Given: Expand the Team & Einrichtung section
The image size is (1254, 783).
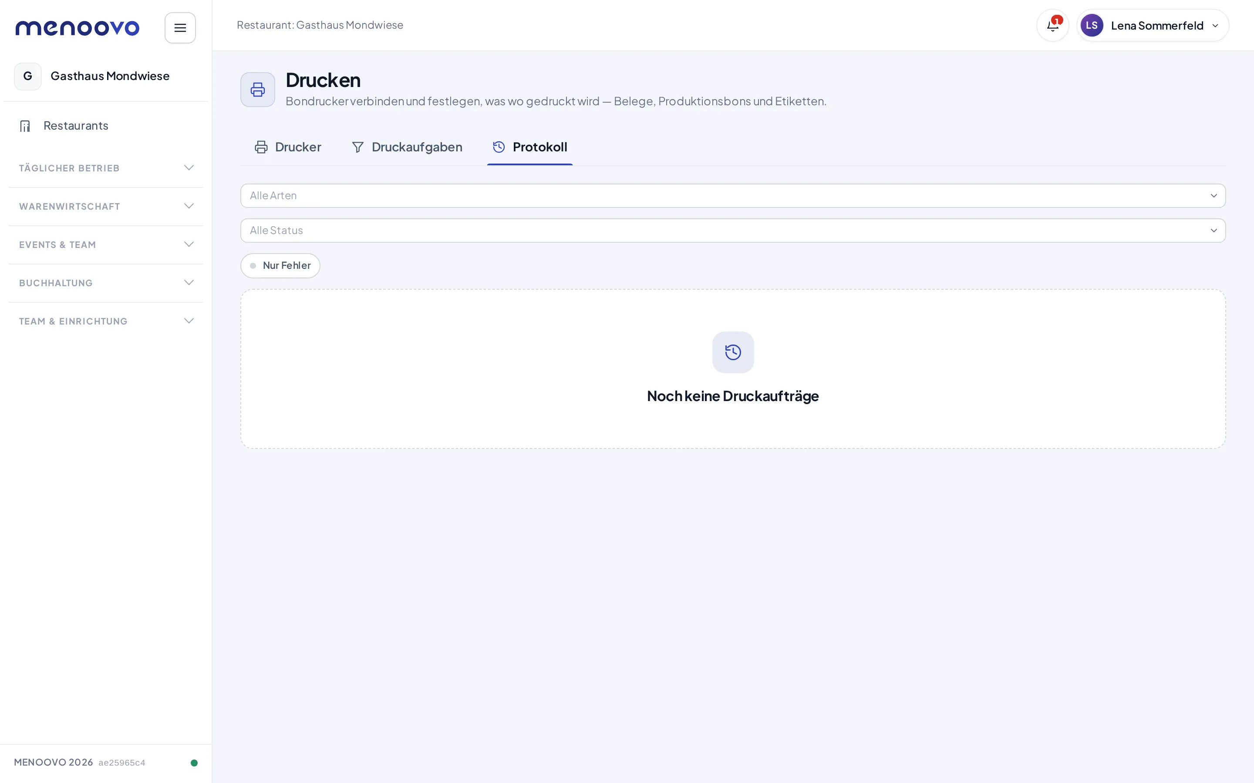Looking at the screenshot, I should click(106, 321).
